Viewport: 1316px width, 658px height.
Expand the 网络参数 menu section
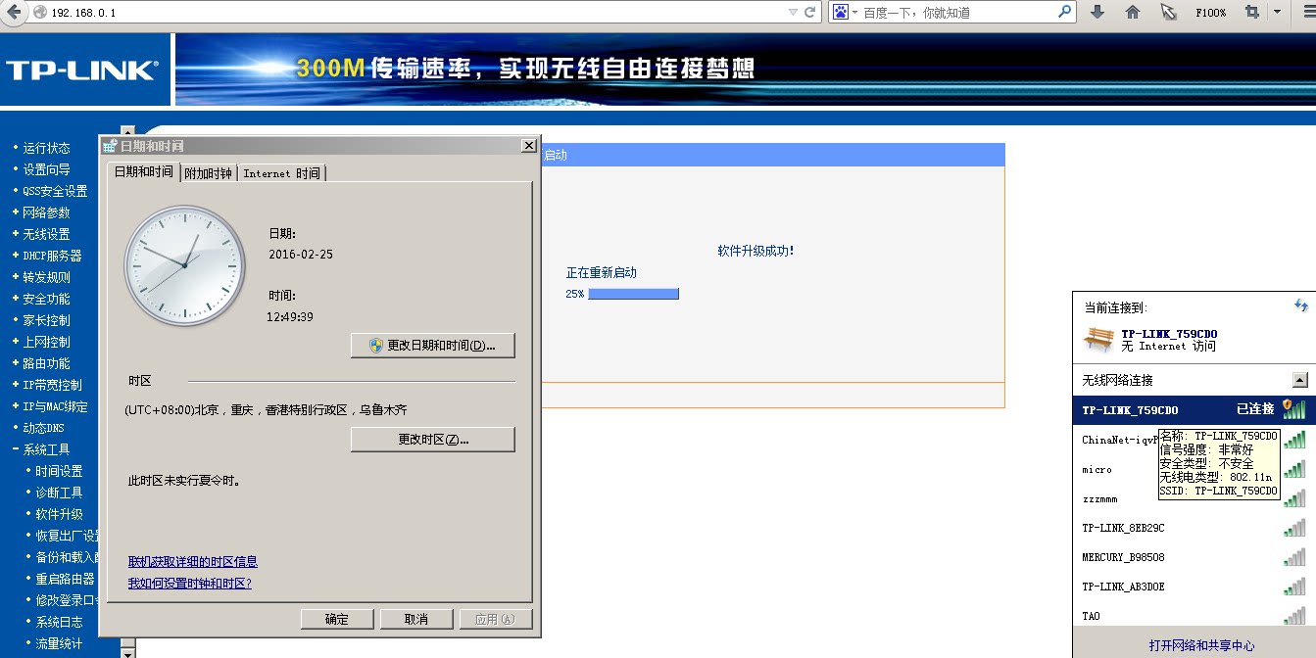46,212
